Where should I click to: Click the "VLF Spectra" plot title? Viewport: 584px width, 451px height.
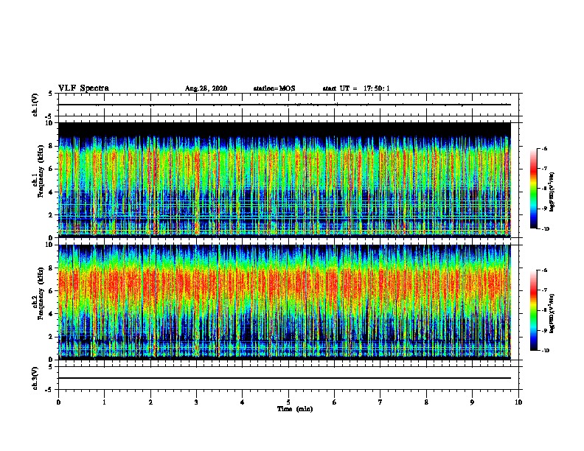pos(83,88)
